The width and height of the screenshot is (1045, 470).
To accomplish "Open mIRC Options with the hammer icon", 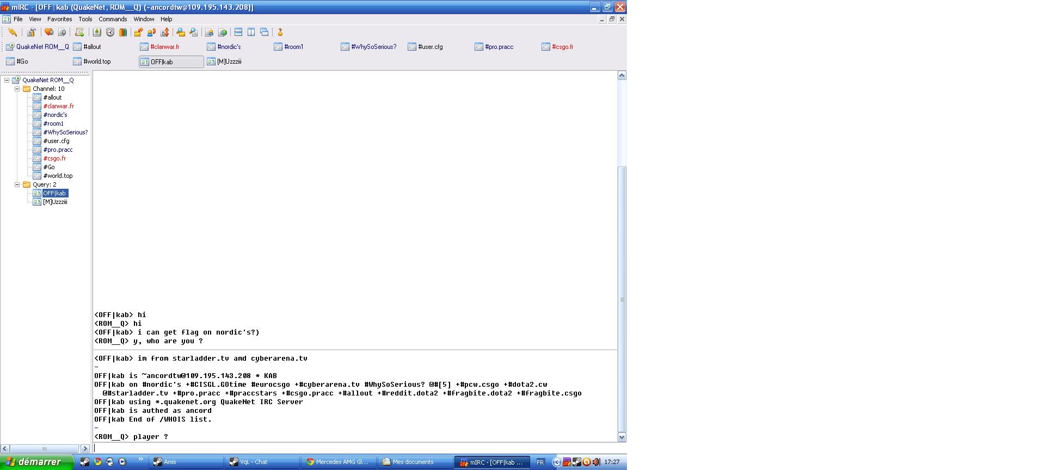I will point(32,32).
